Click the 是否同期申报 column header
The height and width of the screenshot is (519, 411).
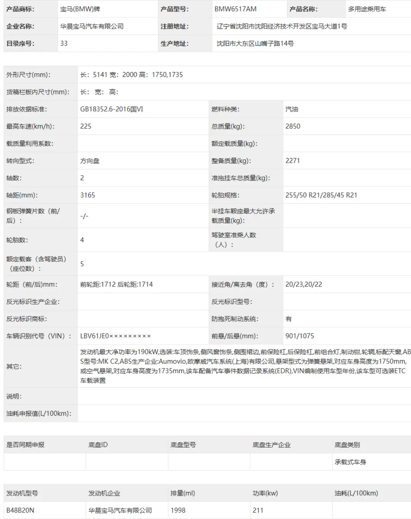[25, 445]
